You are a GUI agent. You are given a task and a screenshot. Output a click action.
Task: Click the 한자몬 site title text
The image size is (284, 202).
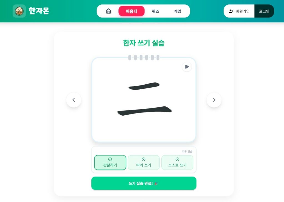pyautogui.click(x=39, y=11)
